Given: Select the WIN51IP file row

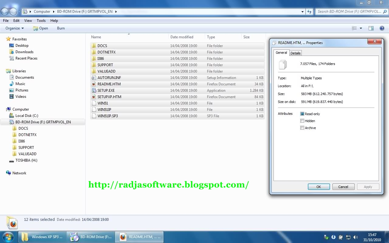Looking at the screenshot, I should (177, 110).
